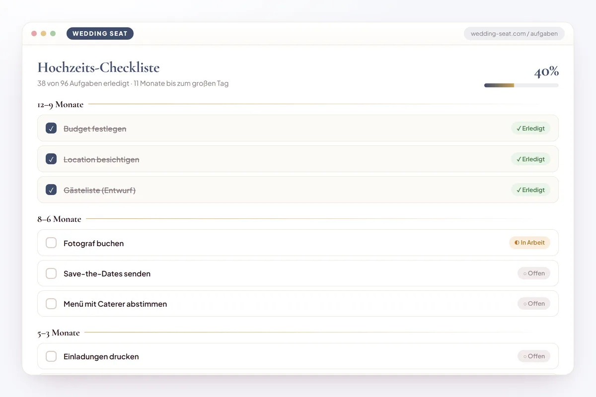Uncheck the Location besichtigen checkbox
Image resolution: width=596 pixels, height=397 pixels.
pyautogui.click(x=51, y=159)
